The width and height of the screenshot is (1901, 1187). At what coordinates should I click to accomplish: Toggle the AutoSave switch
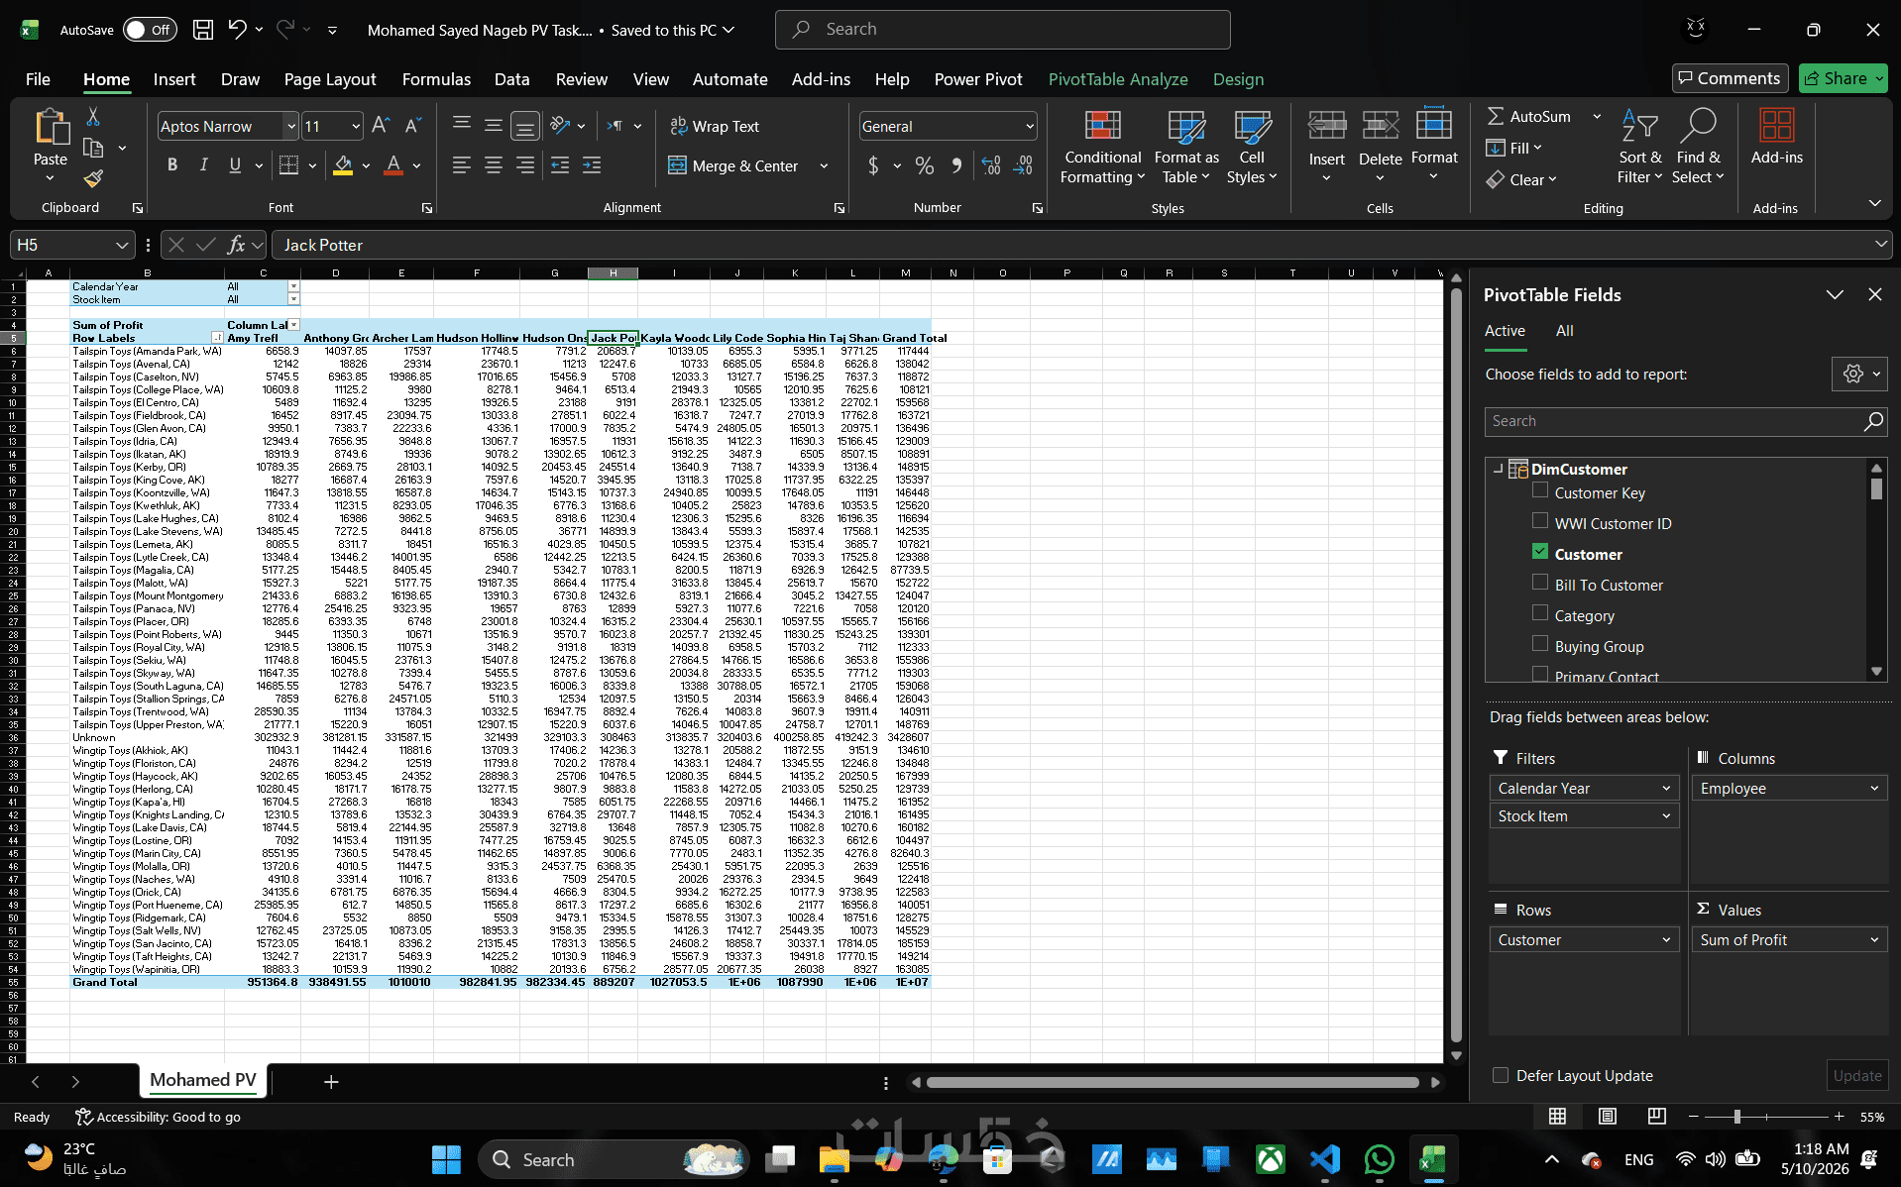(150, 30)
